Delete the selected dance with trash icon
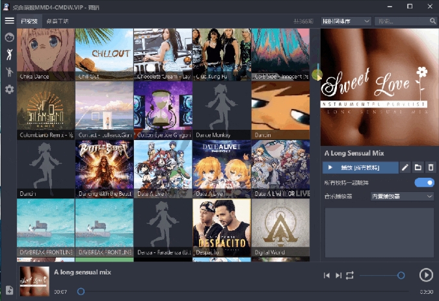The height and width of the screenshot is (301, 439). (x=431, y=167)
